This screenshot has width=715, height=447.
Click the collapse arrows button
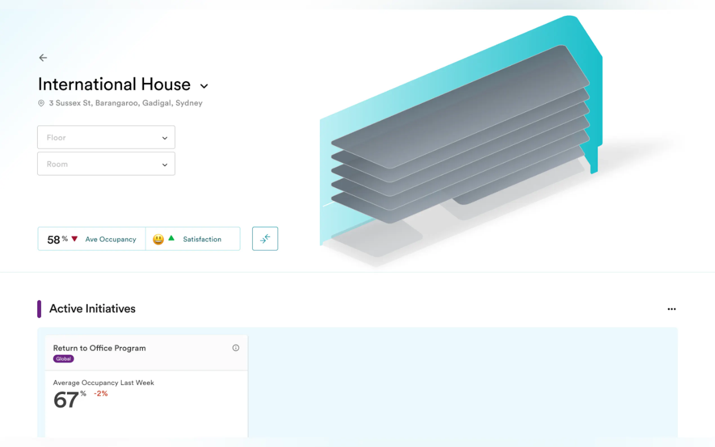[265, 239]
